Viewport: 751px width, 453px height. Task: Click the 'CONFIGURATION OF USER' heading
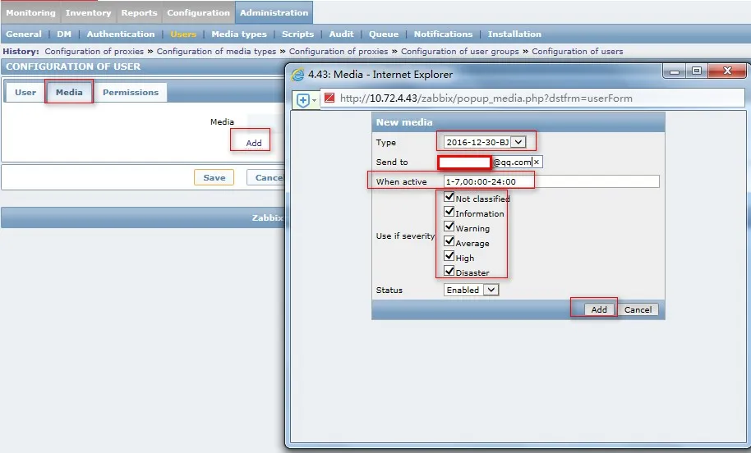tap(73, 66)
